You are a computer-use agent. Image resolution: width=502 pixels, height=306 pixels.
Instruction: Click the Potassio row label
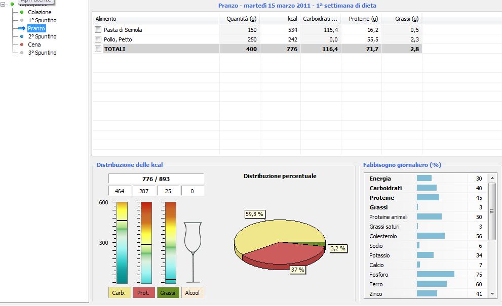379,255
